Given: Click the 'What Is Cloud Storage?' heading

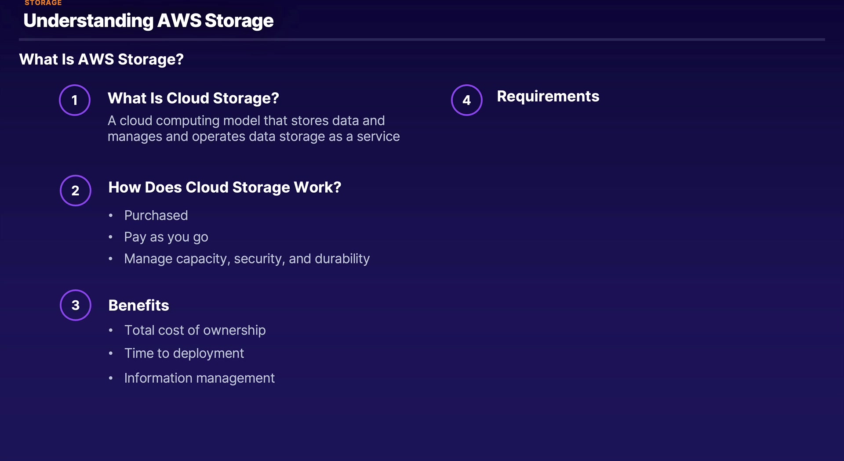Looking at the screenshot, I should click(x=193, y=98).
